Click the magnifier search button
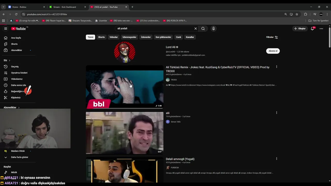This screenshot has width=331, height=186. (x=203, y=28)
